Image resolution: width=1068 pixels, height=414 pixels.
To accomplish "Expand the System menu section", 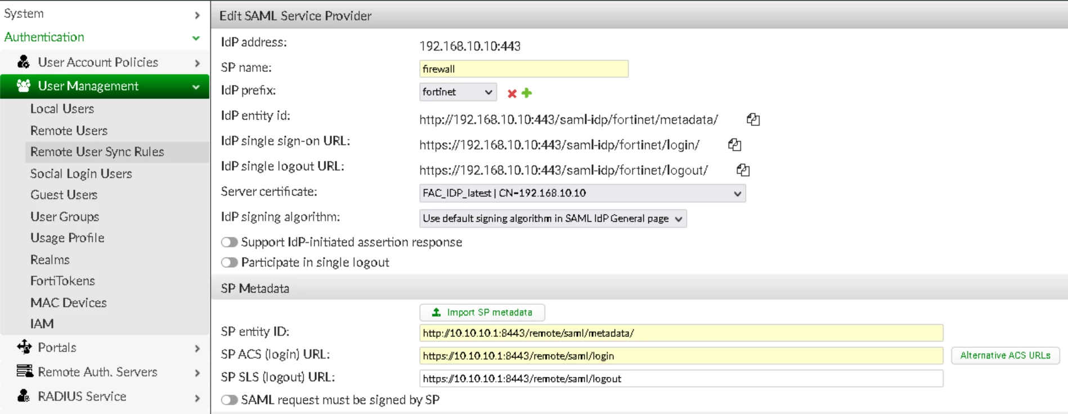I will (x=197, y=15).
